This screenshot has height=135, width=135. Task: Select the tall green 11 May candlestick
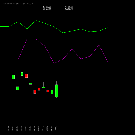[56, 91]
